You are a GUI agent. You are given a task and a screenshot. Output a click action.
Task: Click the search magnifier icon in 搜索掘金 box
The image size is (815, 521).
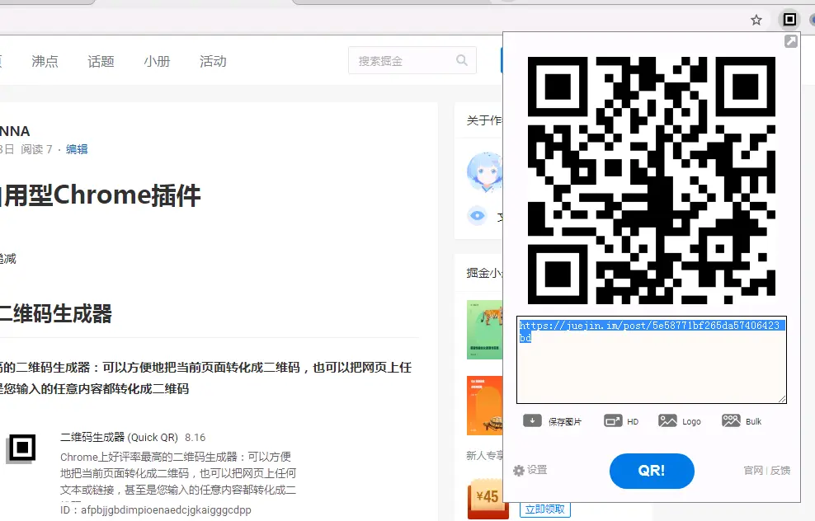point(462,60)
